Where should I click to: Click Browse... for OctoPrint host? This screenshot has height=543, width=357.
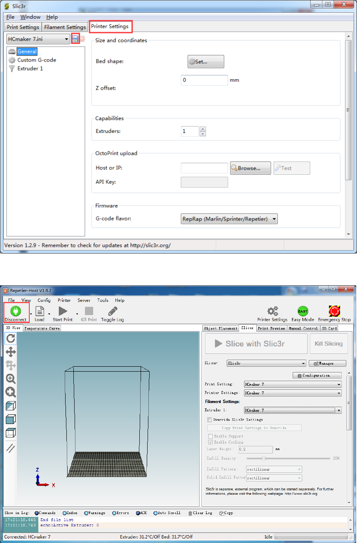pos(250,168)
